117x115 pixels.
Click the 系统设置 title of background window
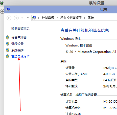pyautogui.click(x=97, y=3)
